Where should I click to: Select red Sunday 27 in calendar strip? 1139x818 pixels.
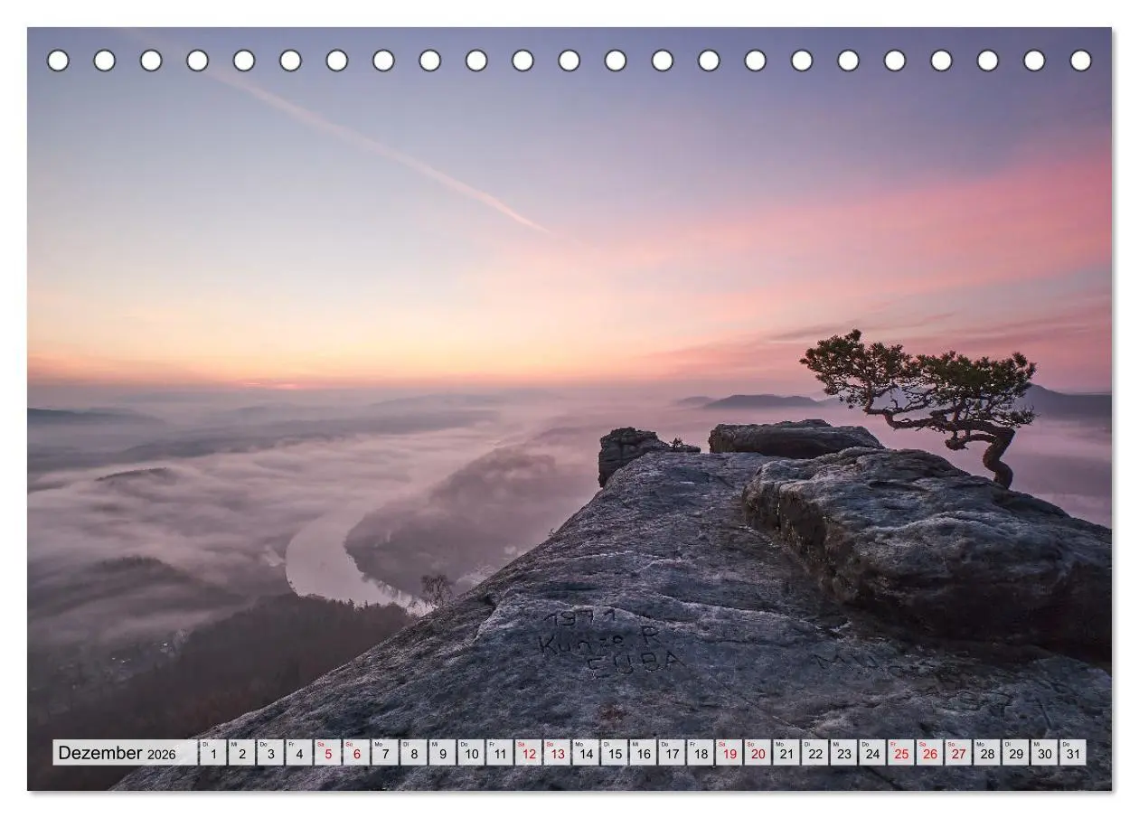pos(957,753)
